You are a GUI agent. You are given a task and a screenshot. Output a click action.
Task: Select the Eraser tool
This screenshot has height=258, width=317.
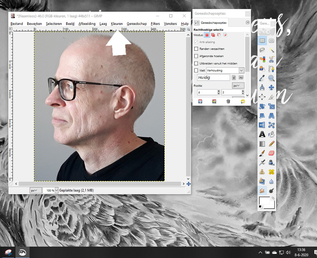point(271,153)
